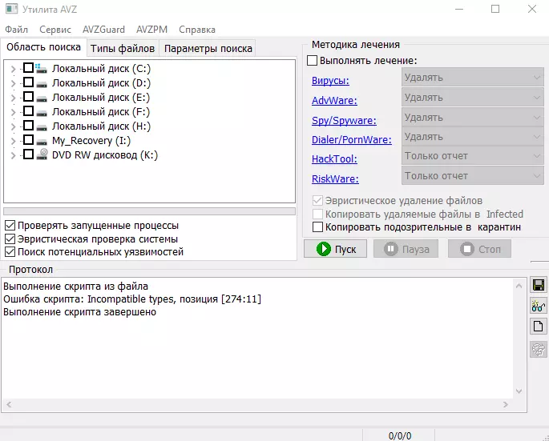Click the glasses view protocol icon
The image size is (549, 441).
[539, 306]
